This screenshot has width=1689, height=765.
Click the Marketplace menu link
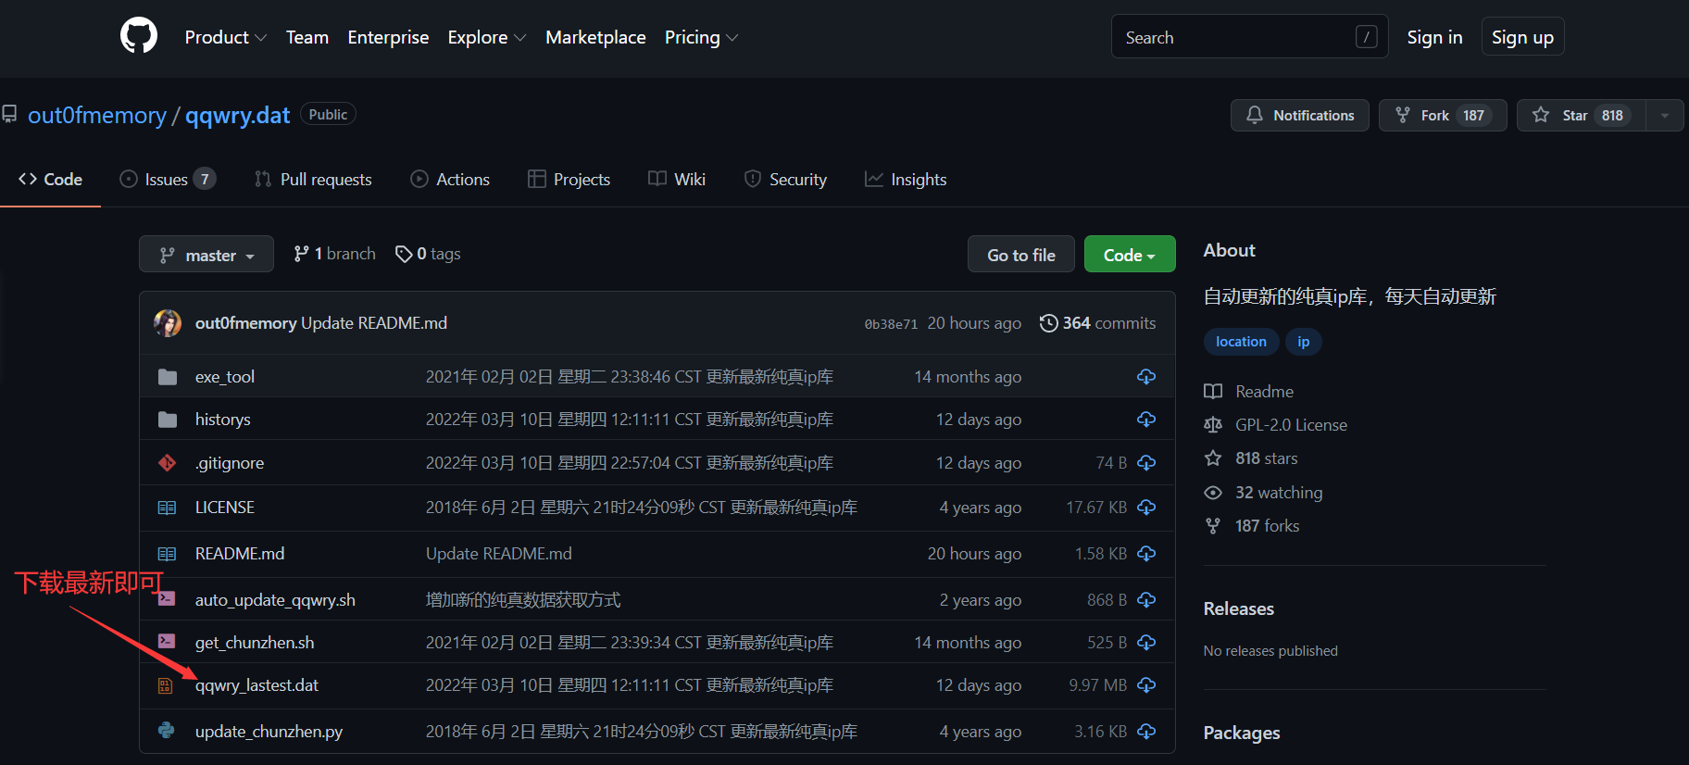click(595, 37)
